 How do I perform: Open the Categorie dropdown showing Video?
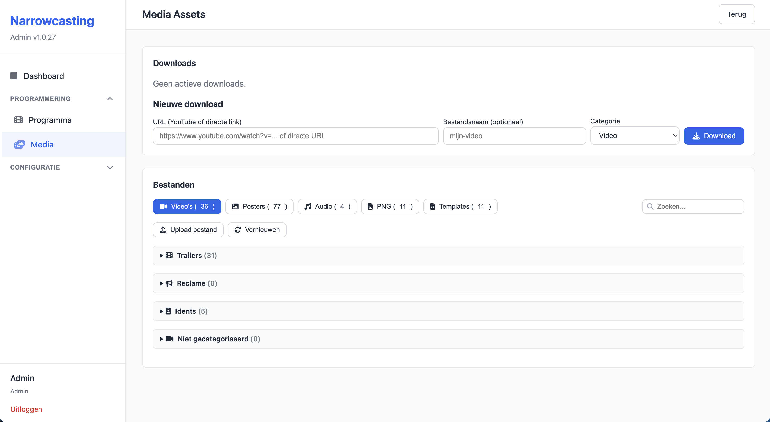[x=635, y=135]
